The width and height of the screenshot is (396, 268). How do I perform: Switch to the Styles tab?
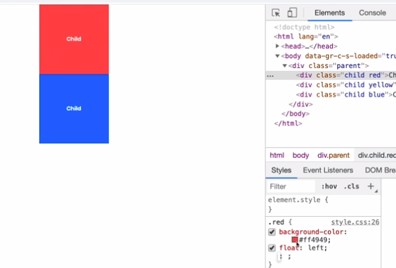coord(282,170)
